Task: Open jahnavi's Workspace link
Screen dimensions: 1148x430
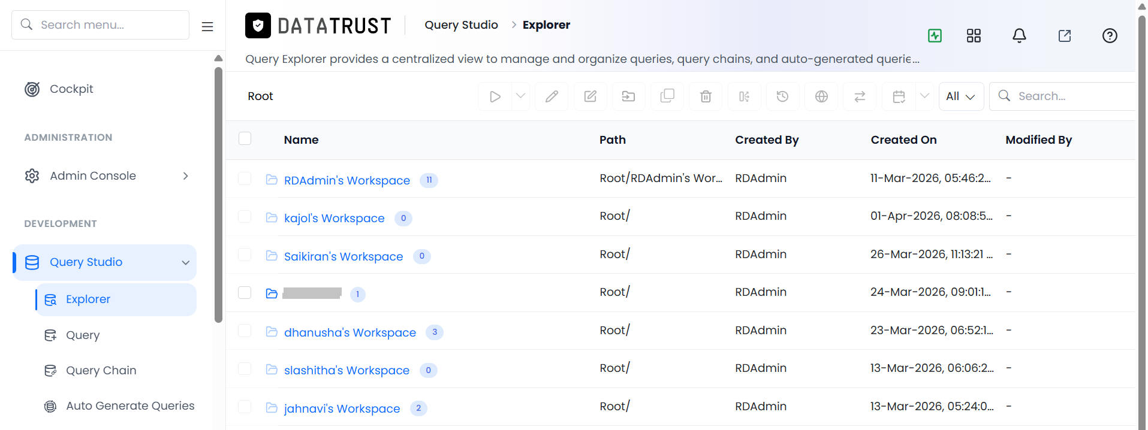Action: coord(342,408)
